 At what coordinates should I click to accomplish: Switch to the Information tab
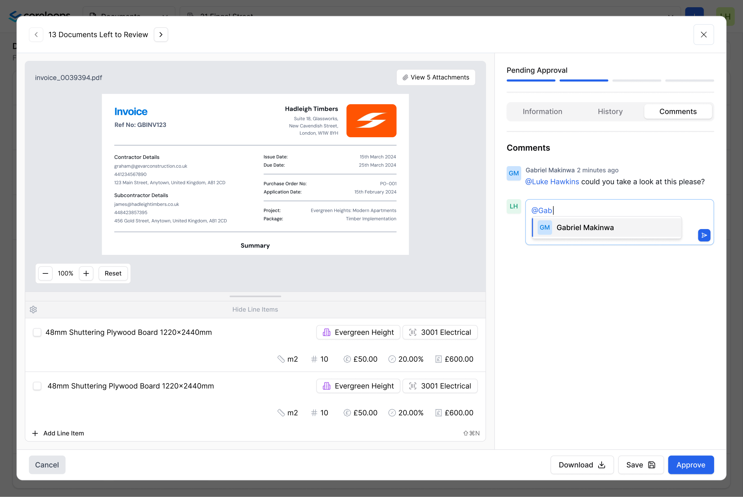coord(542,111)
